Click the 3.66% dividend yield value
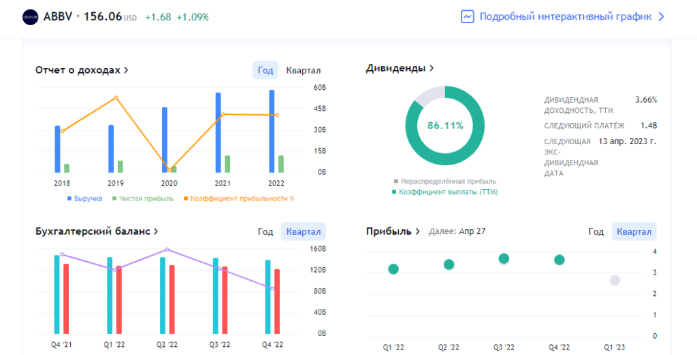Viewport: 697px width, 355px height. (x=646, y=100)
